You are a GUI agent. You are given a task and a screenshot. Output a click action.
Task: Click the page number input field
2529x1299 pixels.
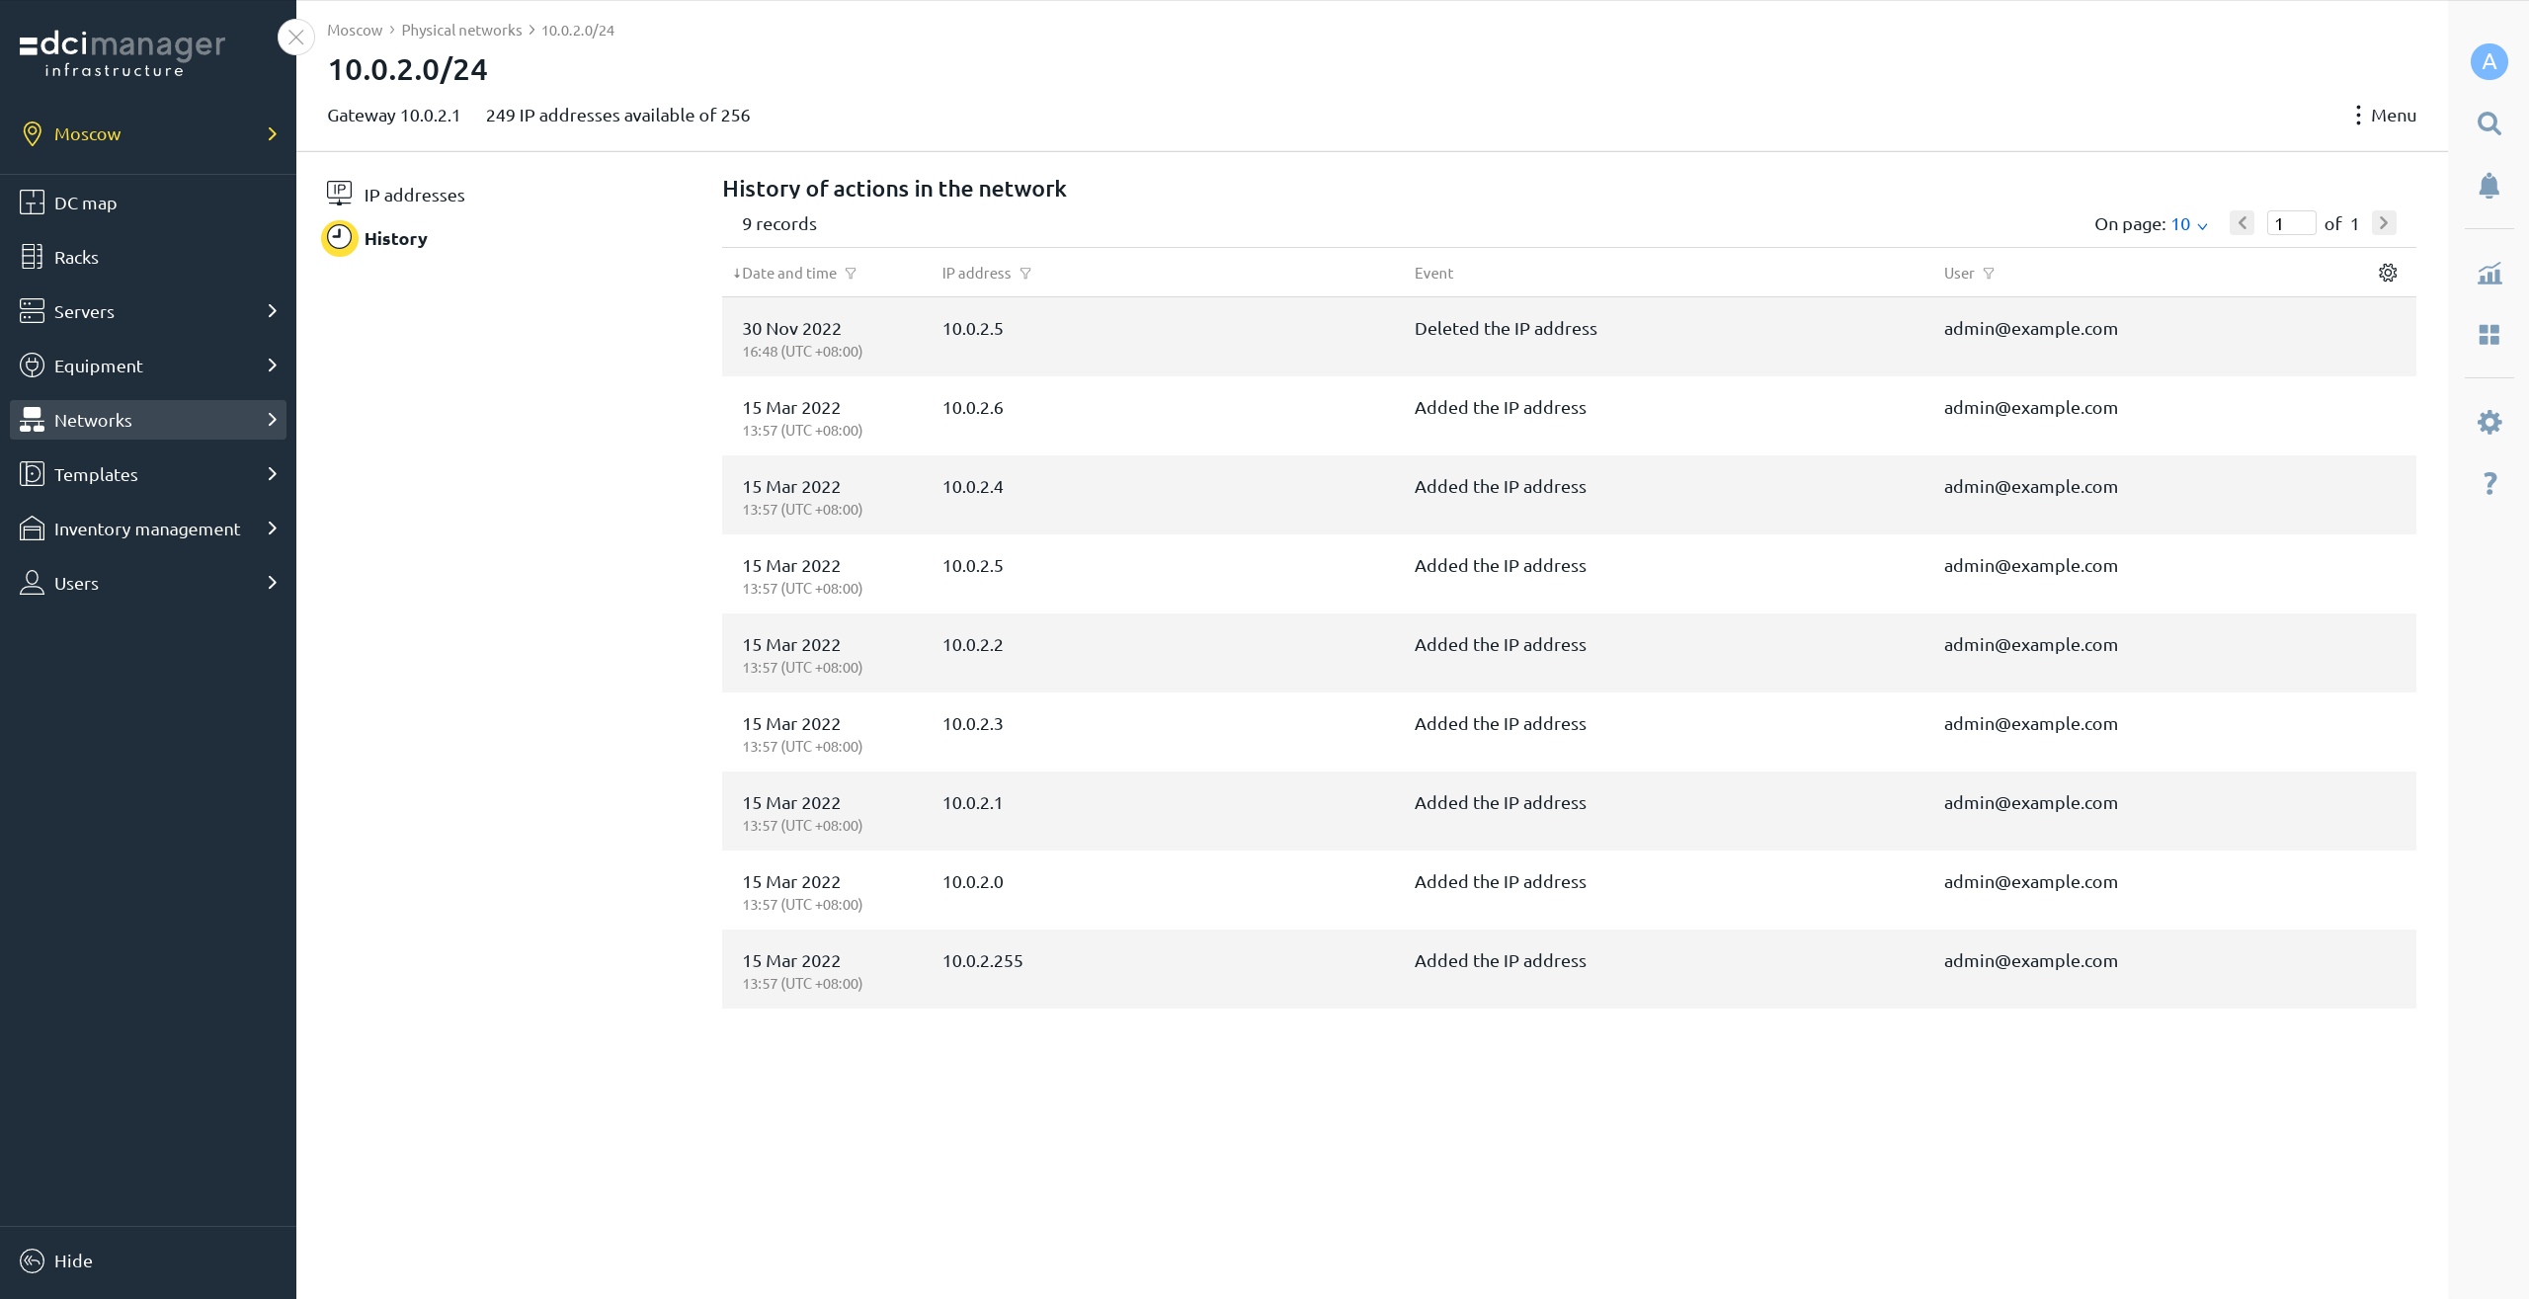[2290, 223]
